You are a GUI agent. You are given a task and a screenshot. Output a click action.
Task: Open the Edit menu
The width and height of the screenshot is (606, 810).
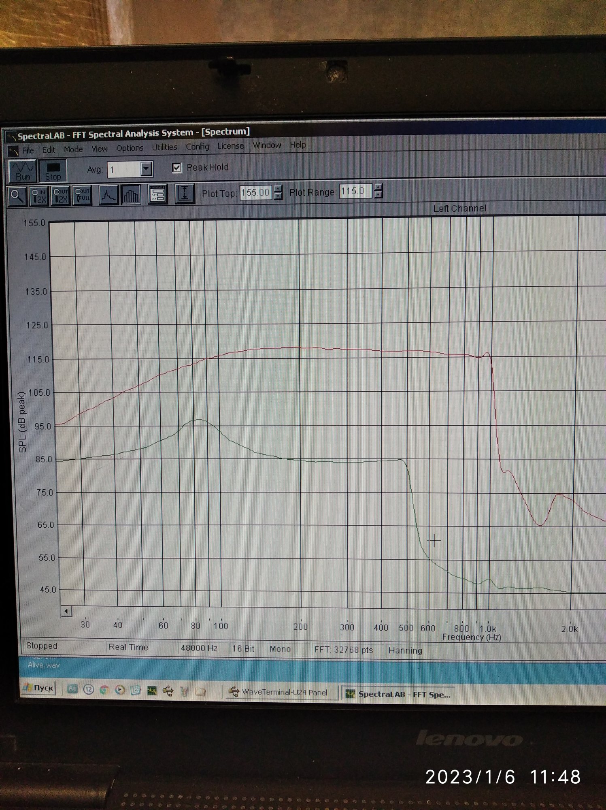49,150
